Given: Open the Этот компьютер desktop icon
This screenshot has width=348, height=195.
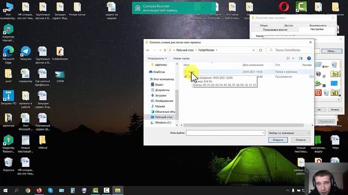Looking at the screenshot, I should 9,10.
